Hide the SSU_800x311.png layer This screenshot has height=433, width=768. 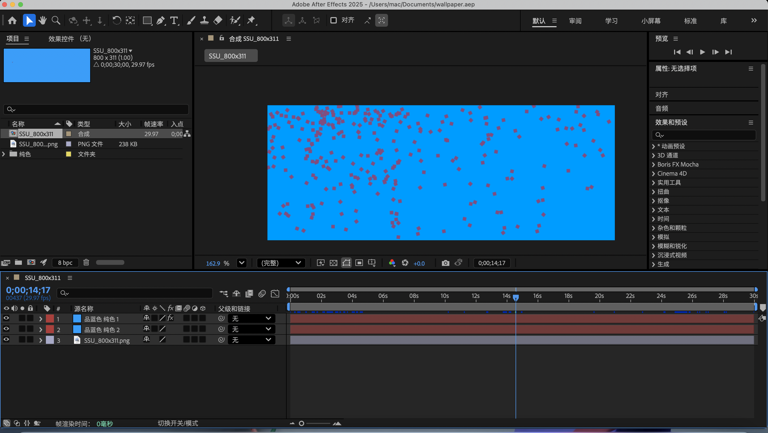6,340
